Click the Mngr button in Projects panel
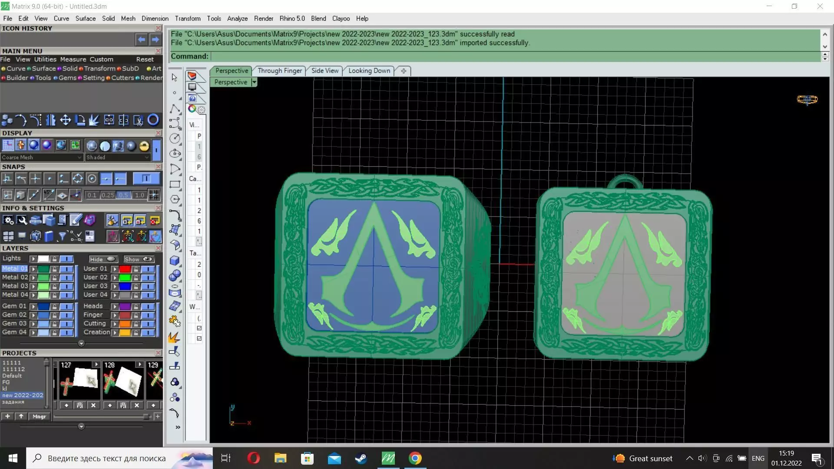This screenshot has height=469, width=834. (x=39, y=416)
